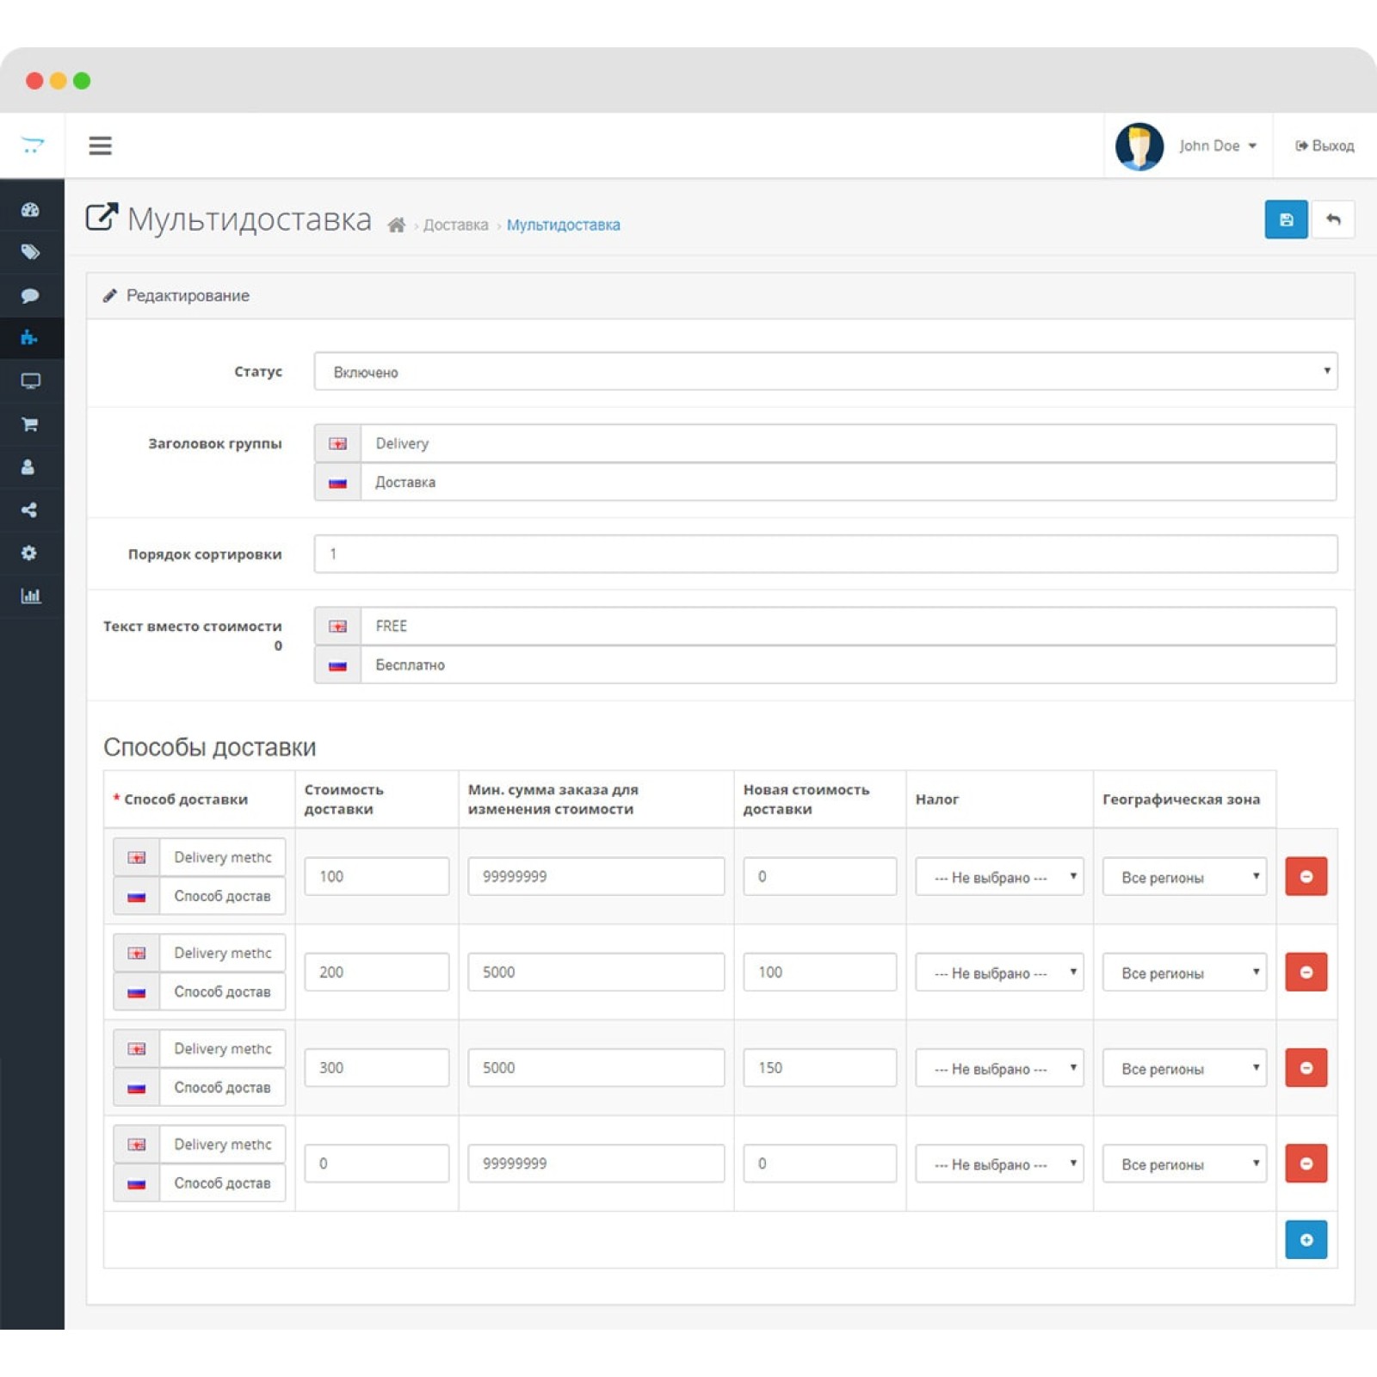Click the macOS yellow minimize window dot

[59, 81]
